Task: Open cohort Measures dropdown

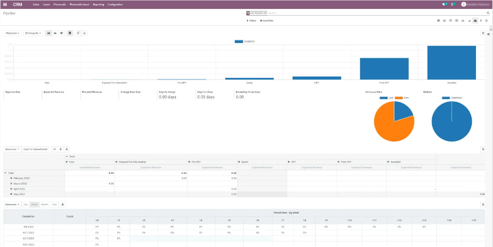Action: tap(12, 205)
